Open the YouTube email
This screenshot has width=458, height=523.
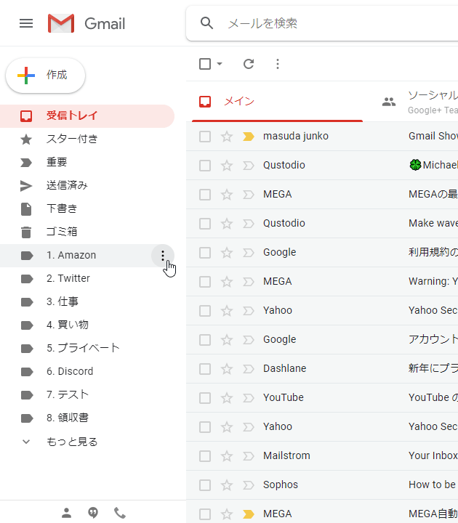pyautogui.click(x=322, y=398)
